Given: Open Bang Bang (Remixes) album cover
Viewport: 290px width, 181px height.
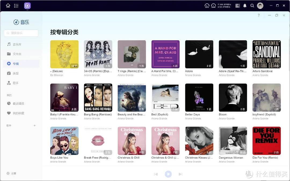Looking at the screenshot, I should coord(98,98).
